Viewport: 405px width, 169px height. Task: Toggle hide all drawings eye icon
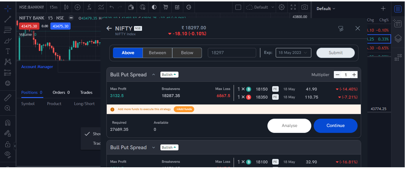(x=8, y=154)
